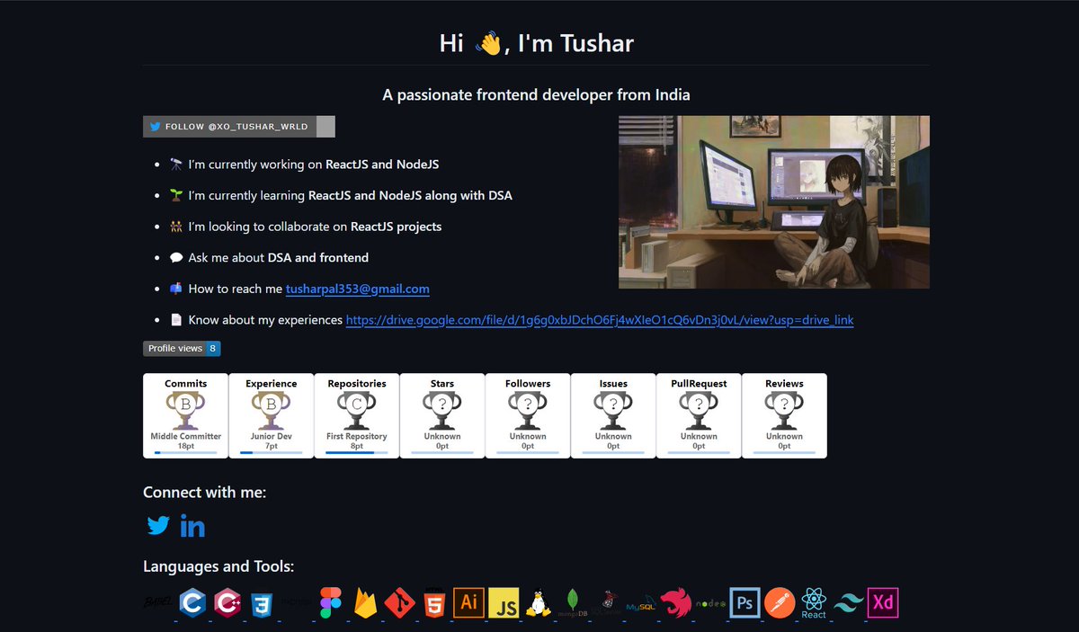Click the 'Connect with me:' heading
Viewport: 1079px width, 632px height.
tap(205, 492)
